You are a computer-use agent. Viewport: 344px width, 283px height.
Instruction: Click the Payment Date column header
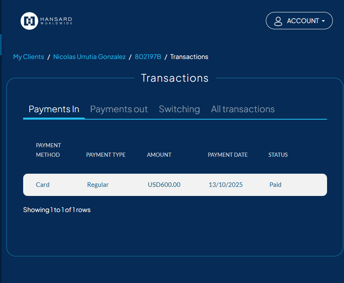227,155
